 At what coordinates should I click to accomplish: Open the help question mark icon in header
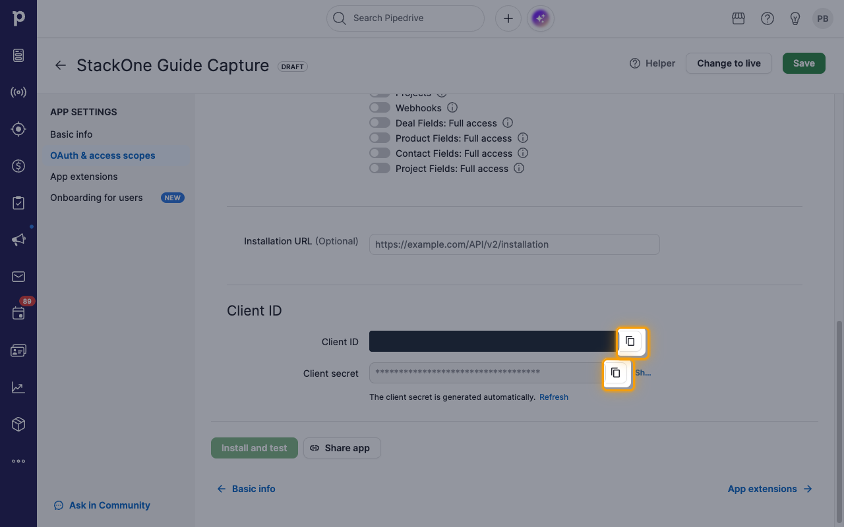[x=768, y=18]
